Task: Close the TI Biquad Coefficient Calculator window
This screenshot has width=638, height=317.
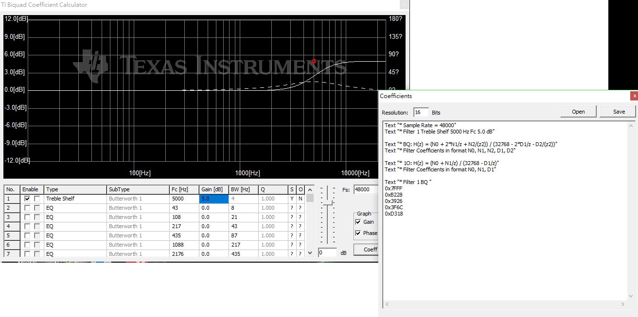Action: coord(404,4)
